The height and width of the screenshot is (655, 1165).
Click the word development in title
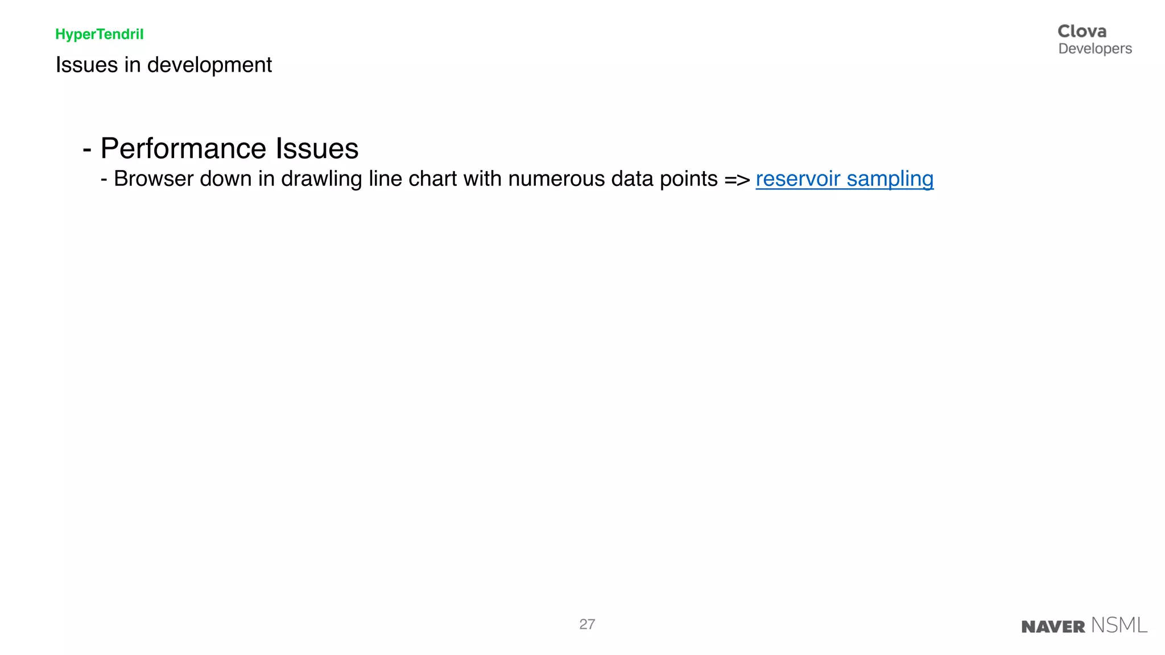point(209,65)
